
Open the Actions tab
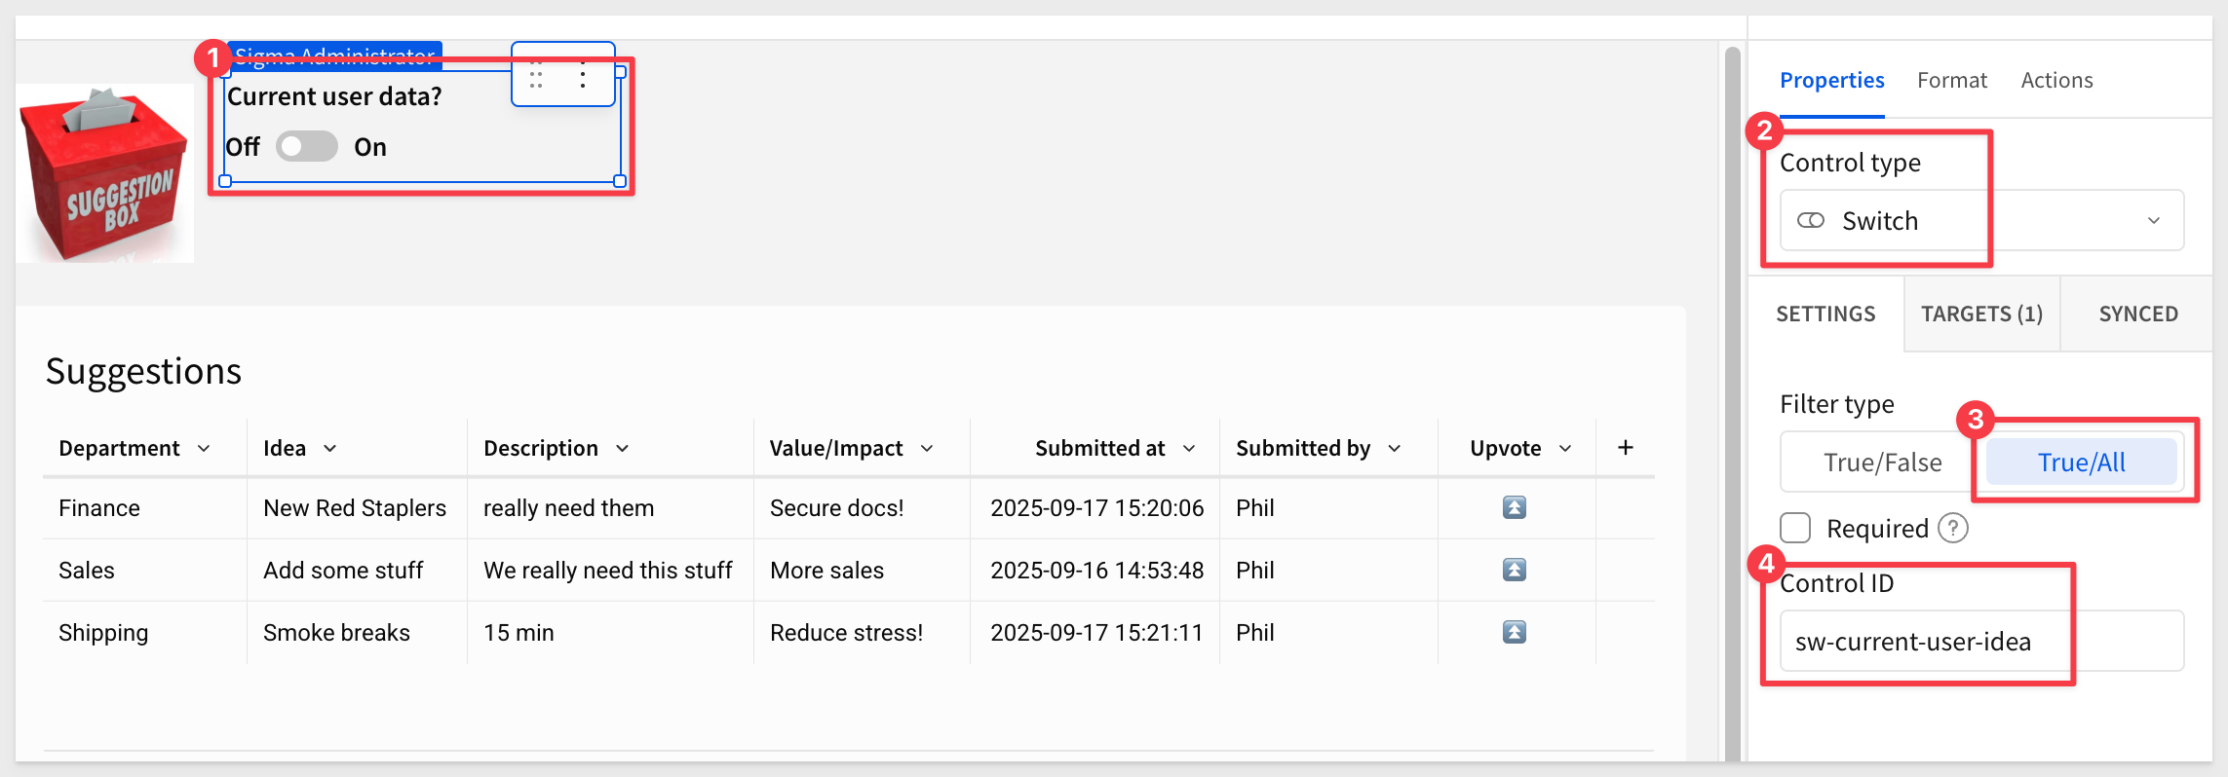(x=2056, y=80)
